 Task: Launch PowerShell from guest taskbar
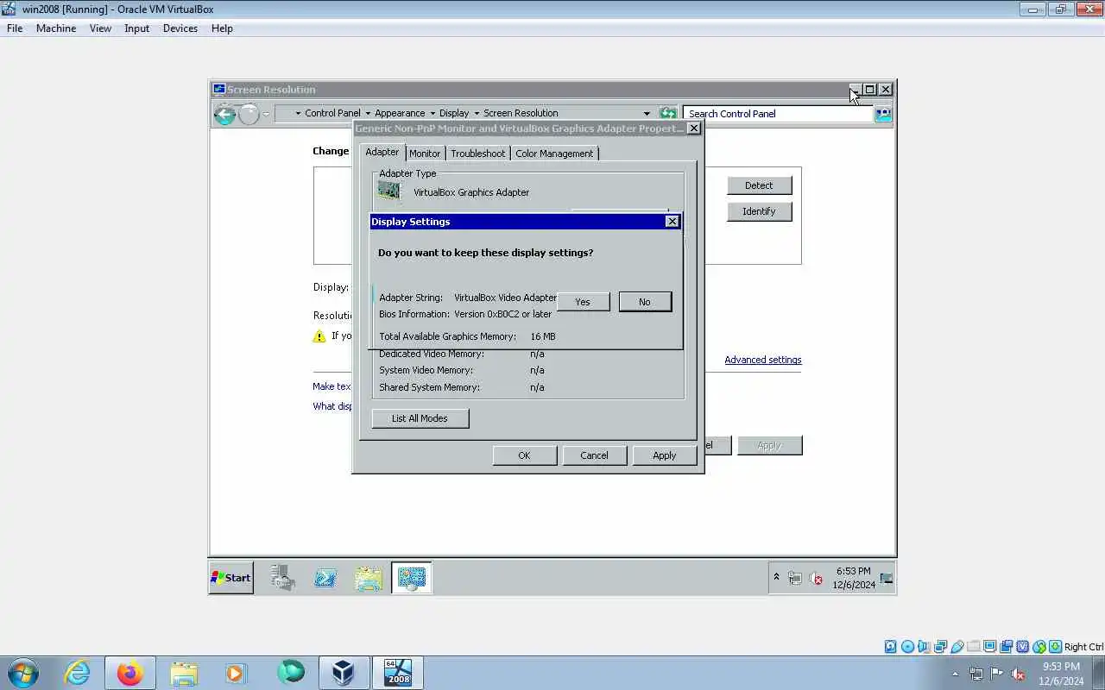[x=325, y=578]
